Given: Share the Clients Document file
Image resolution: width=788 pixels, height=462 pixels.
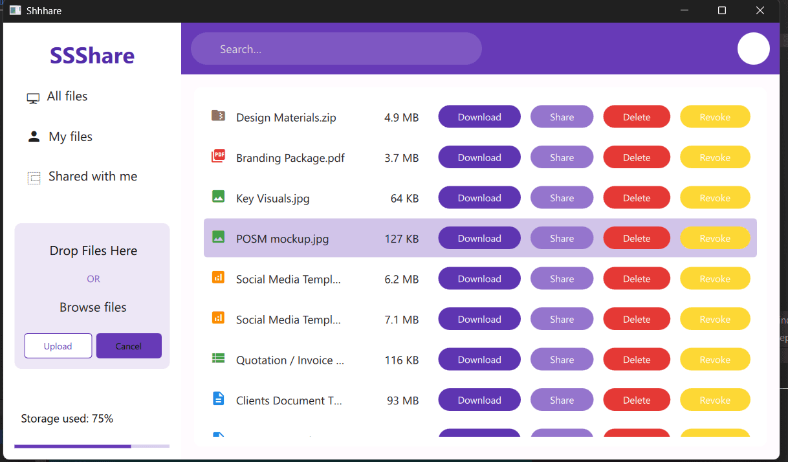Looking at the screenshot, I should click(562, 400).
